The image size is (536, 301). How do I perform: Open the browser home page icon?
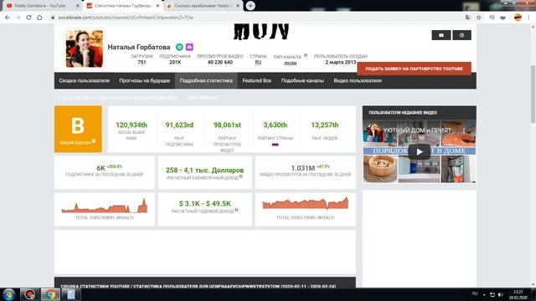click(x=39, y=18)
